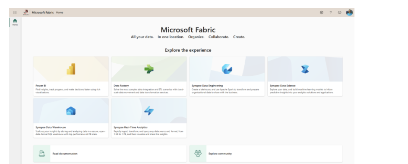This screenshot has height=164, width=408.
Task: Open the help question mark icon
Action: click(x=331, y=12)
